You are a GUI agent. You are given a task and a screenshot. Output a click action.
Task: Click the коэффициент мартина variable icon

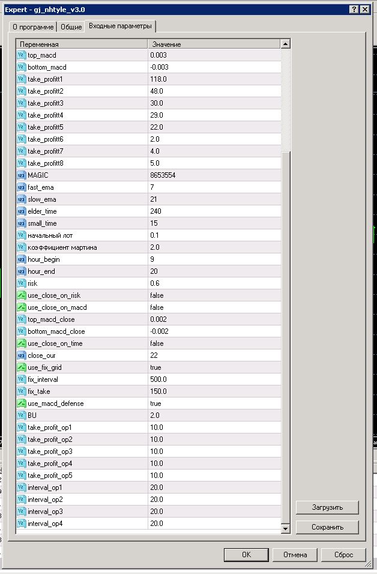pos(21,247)
